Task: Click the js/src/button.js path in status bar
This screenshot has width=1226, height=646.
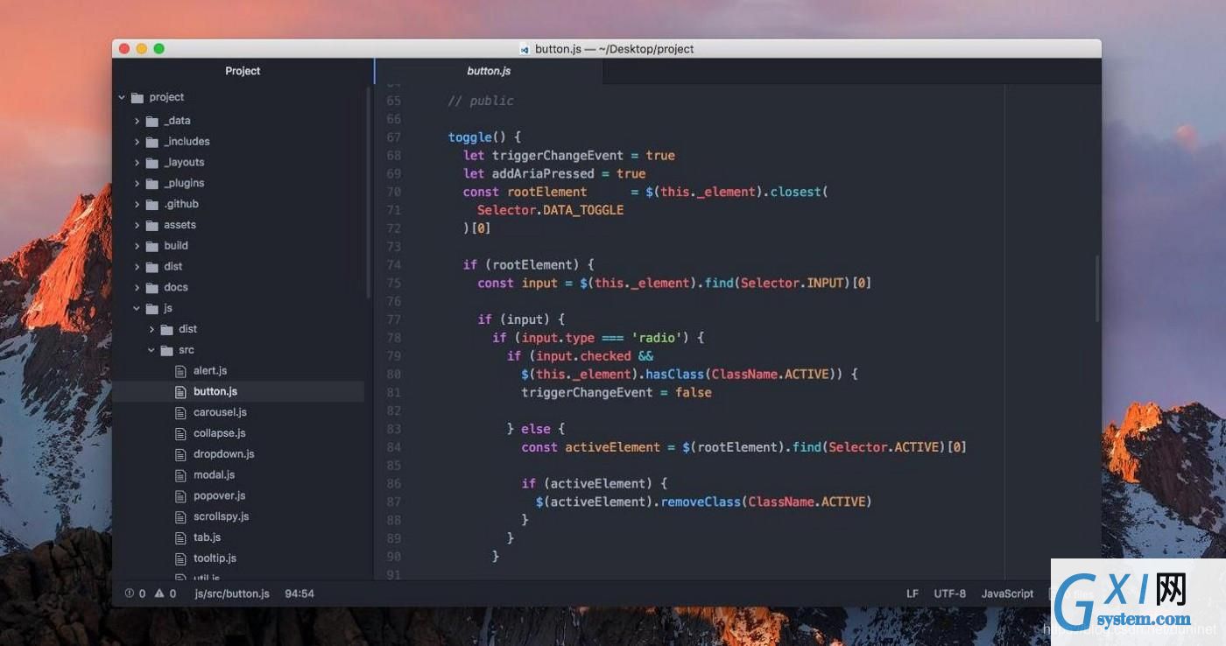Action: point(232,593)
